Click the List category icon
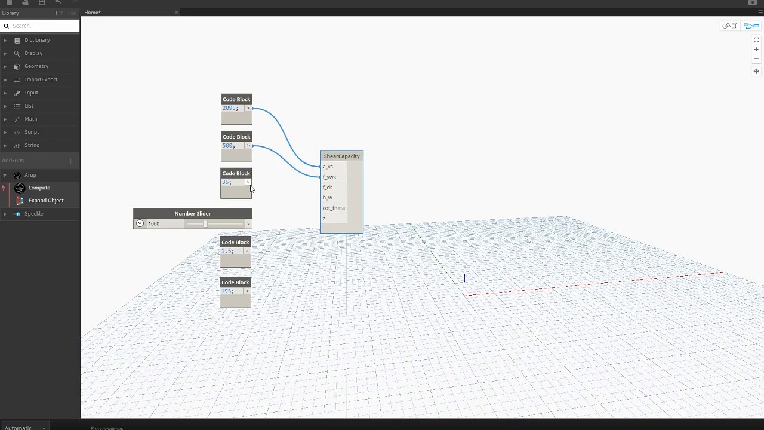 [x=17, y=106]
